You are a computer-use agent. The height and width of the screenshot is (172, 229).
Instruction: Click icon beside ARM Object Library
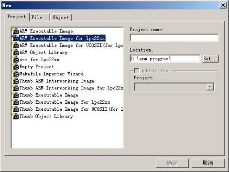coord(15,52)
